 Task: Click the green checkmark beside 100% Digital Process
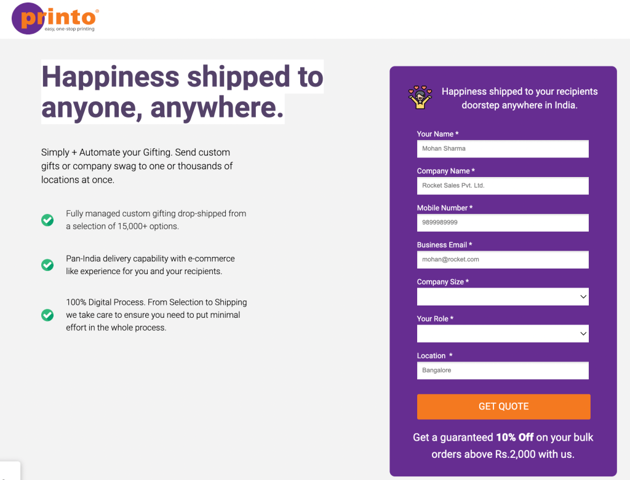47,315
